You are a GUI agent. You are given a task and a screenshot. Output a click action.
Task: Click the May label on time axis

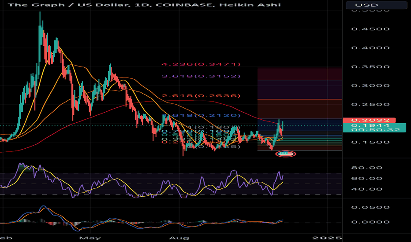(90, 238)
